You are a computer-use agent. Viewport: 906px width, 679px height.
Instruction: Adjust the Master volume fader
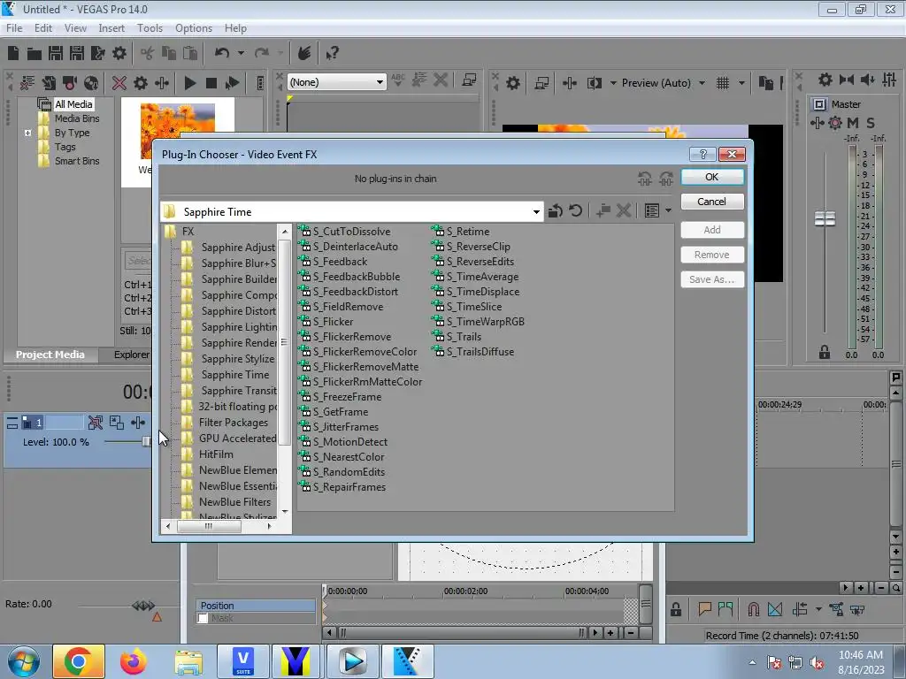coord(825,219)
